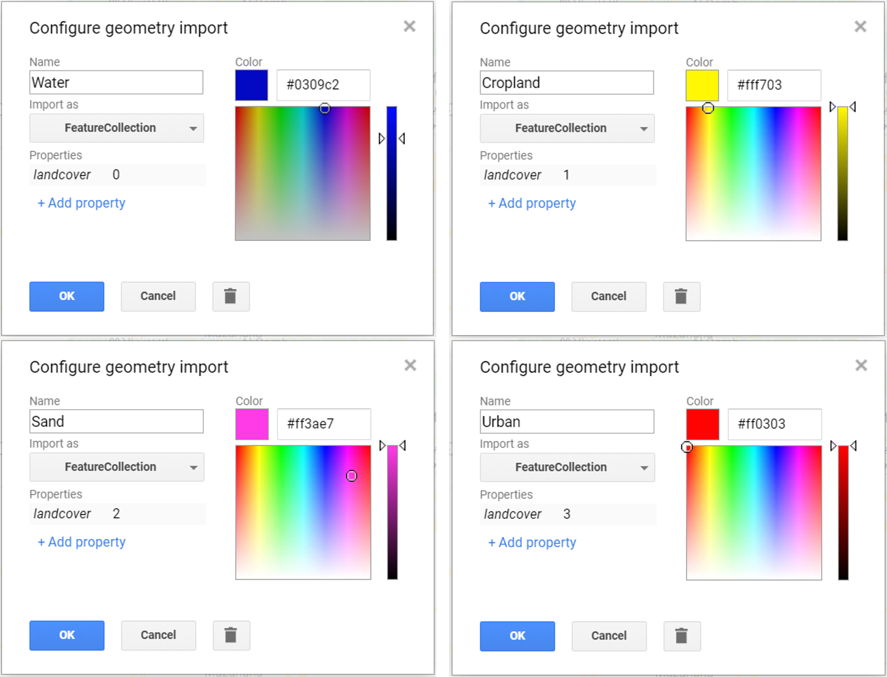Confirm Water dialog with OK

(x=67, y=297)
